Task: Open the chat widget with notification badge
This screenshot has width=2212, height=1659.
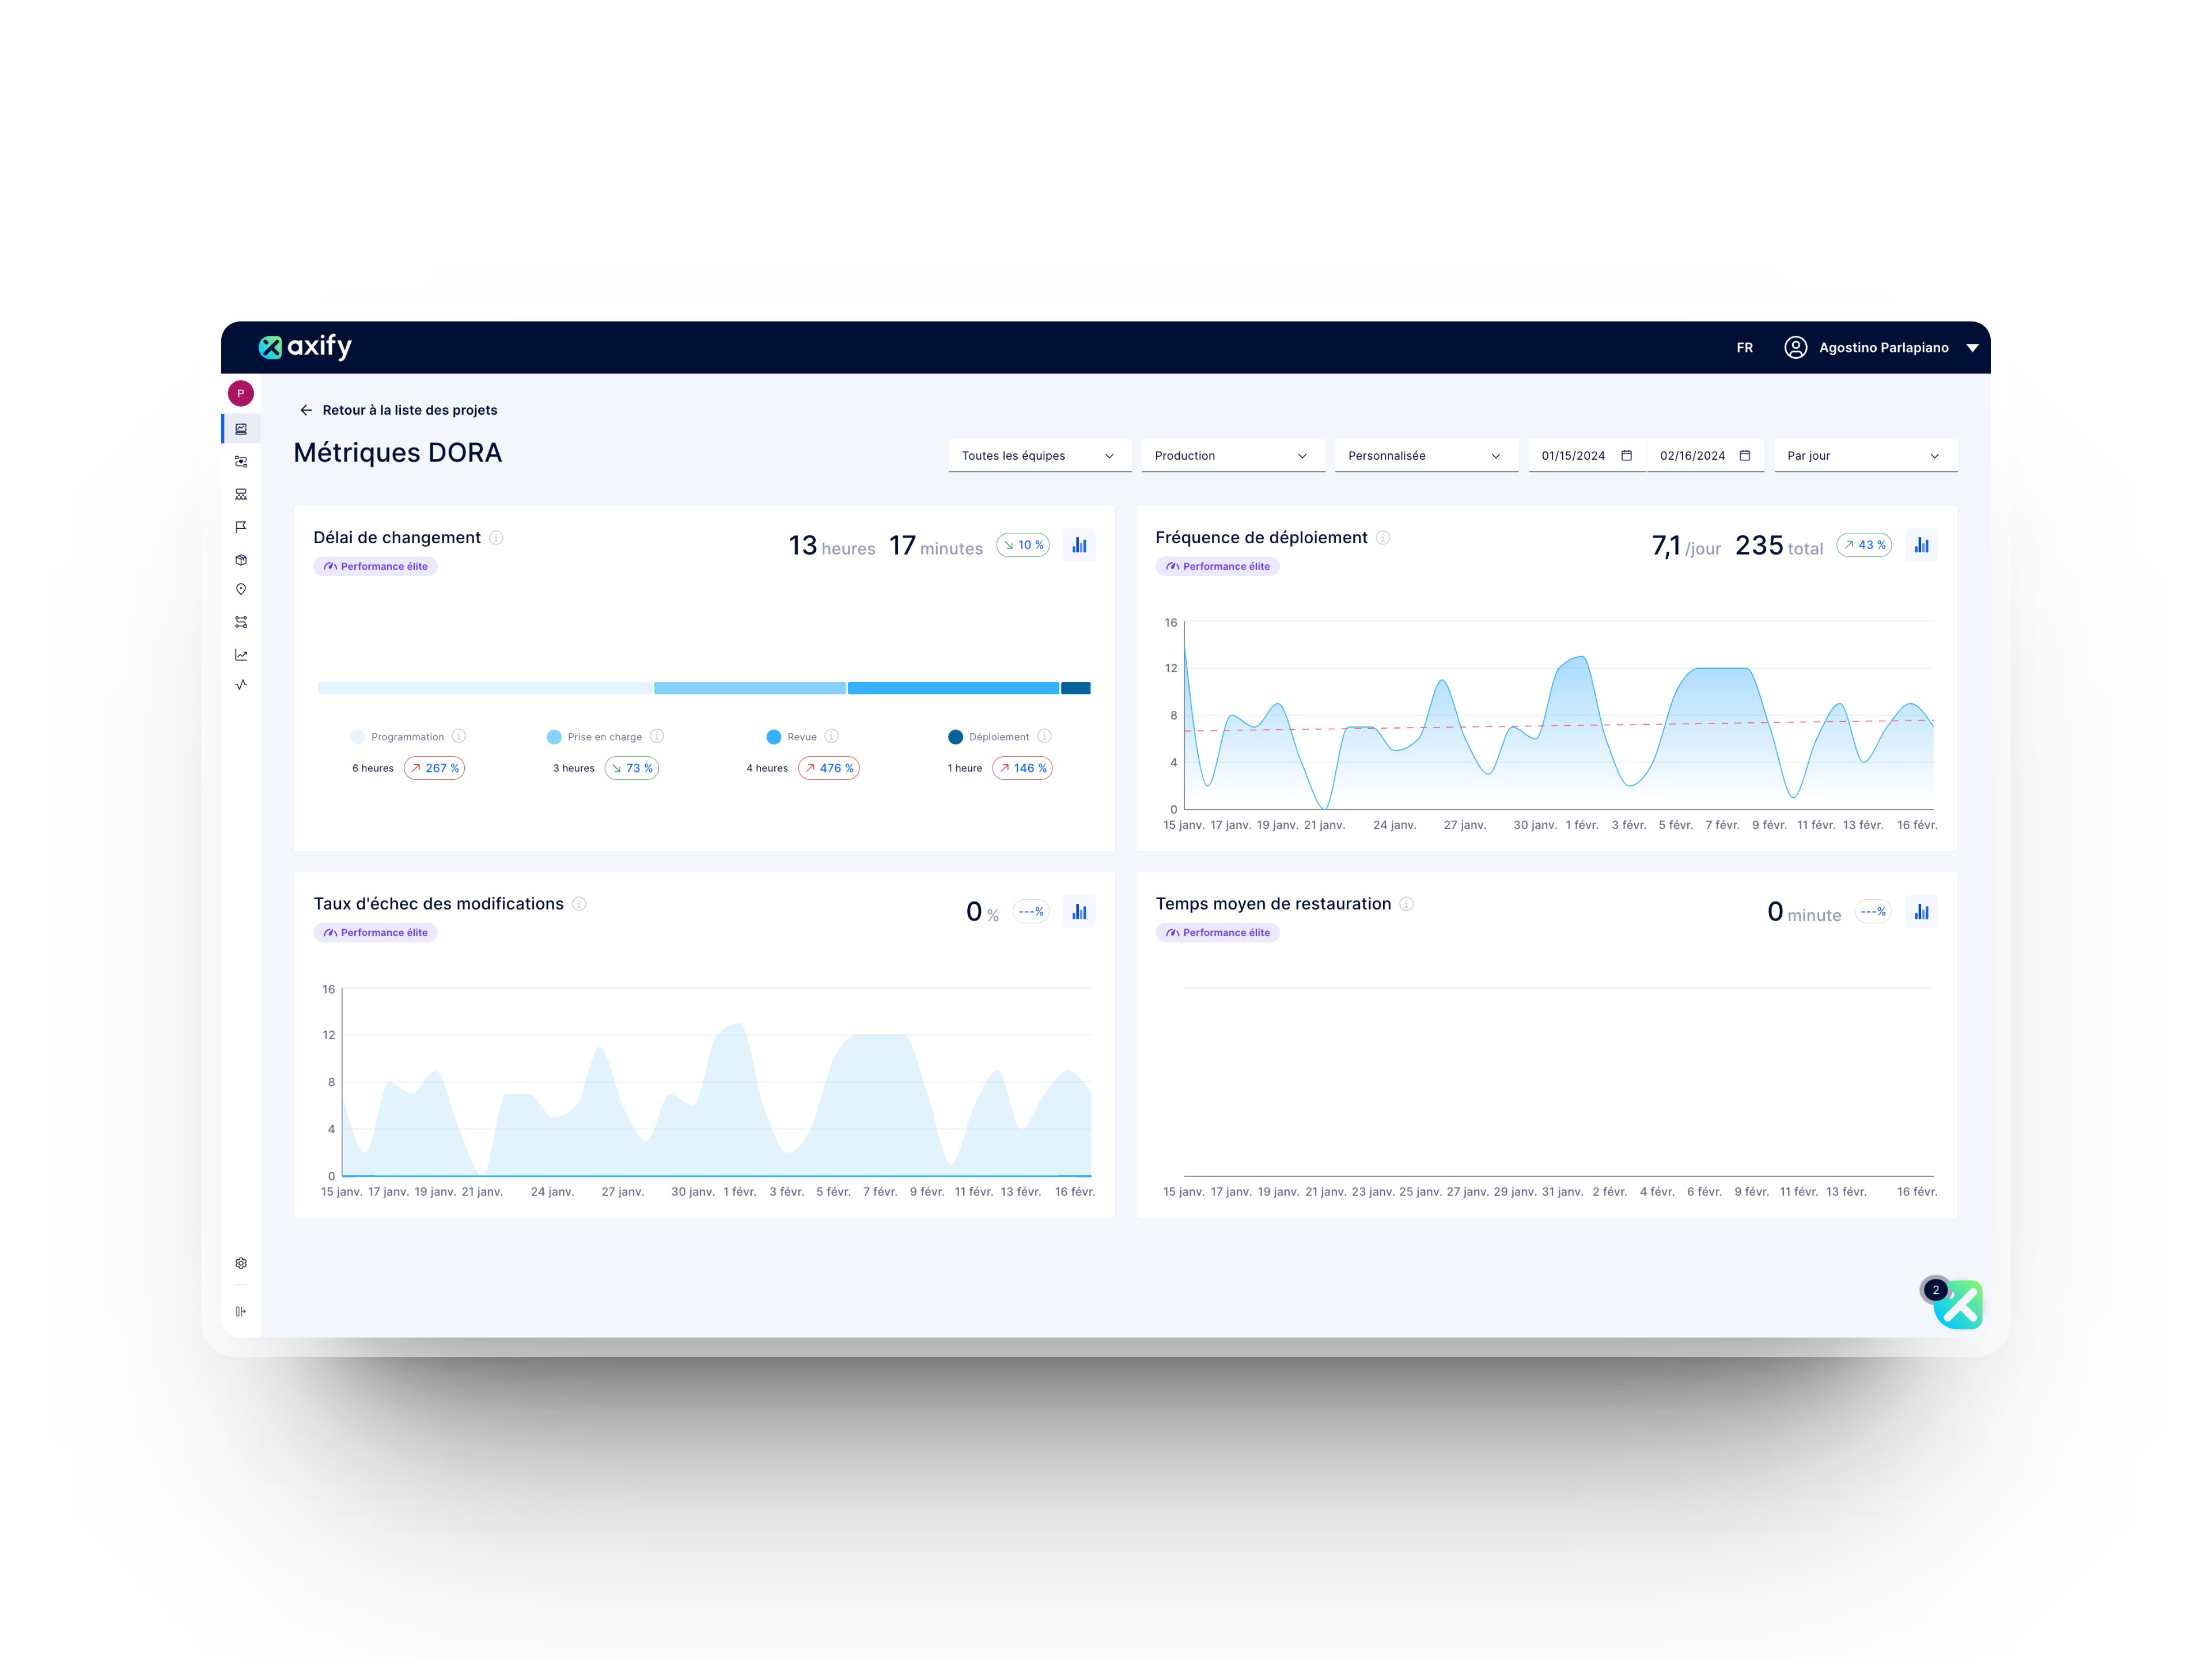Action: click(x=1959, y=1304)
